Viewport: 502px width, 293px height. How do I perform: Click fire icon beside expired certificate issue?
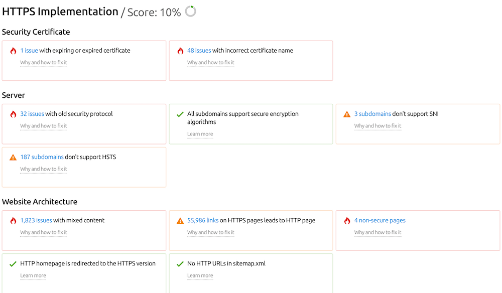(x=13, y=51)
